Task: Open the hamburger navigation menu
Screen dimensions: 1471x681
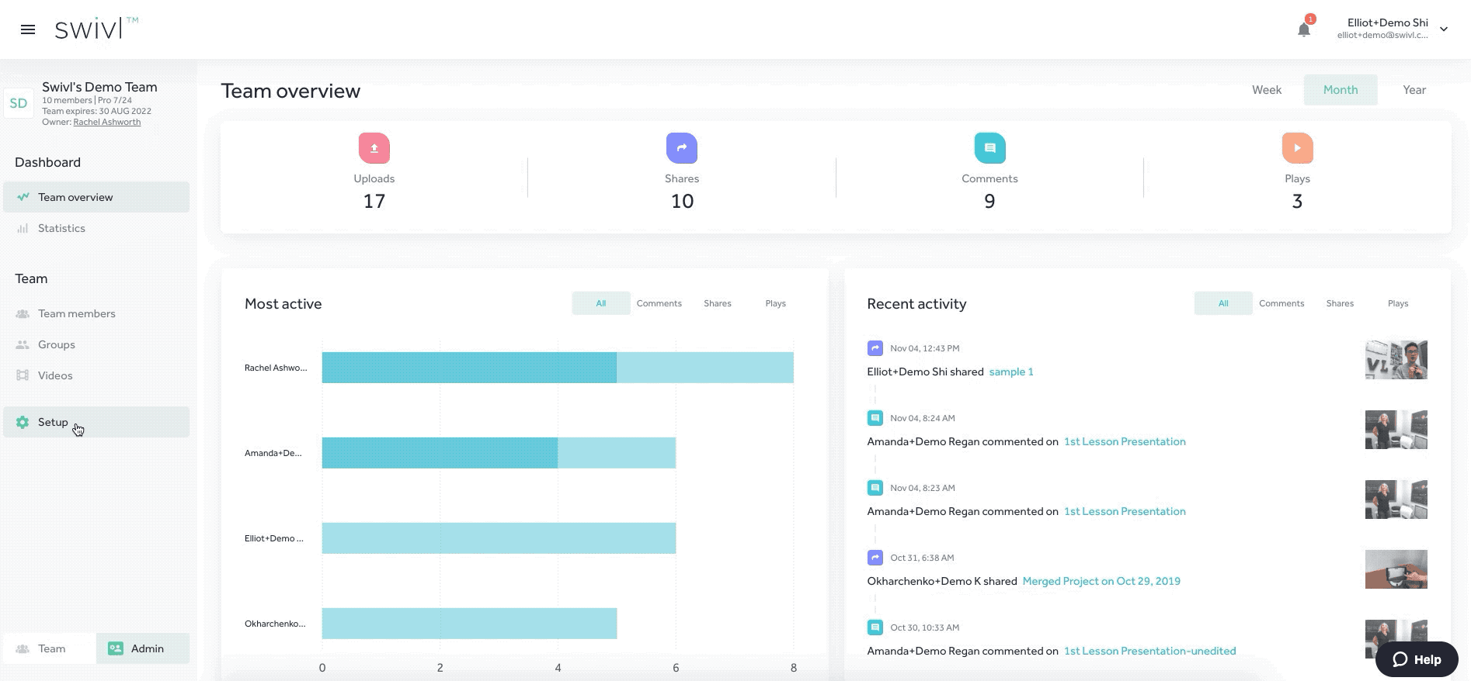Action: 28,29
